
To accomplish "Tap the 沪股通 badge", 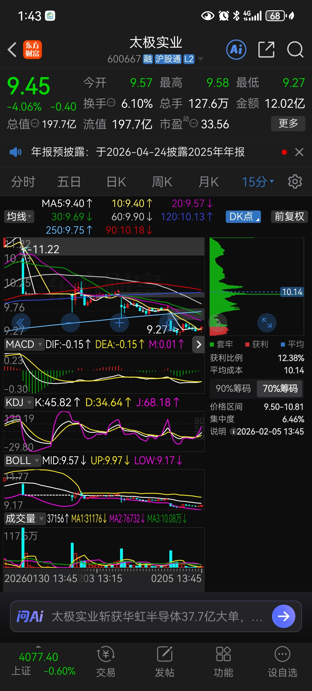I will pyautogui.click(x=168, y=59).
